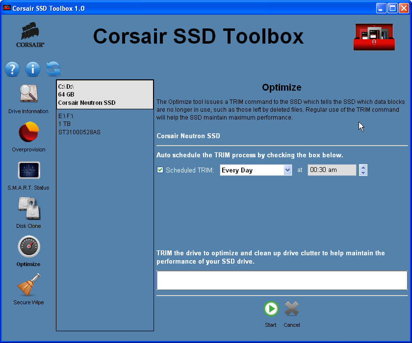Click the empty TRIM progress bar
Screen dimensions: 412x343
(282, 280)
